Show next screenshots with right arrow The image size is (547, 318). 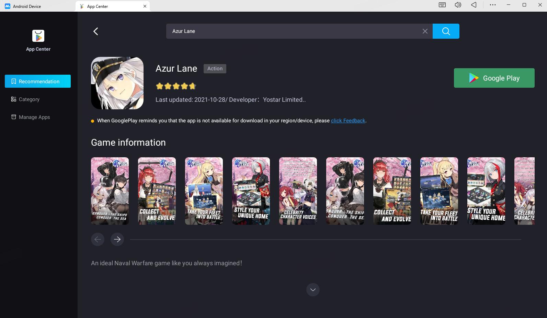(x=117, y=239)
